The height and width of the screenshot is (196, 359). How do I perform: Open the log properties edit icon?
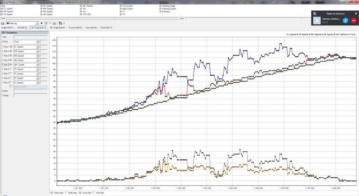pyautogui.click(x=46, y=23)
